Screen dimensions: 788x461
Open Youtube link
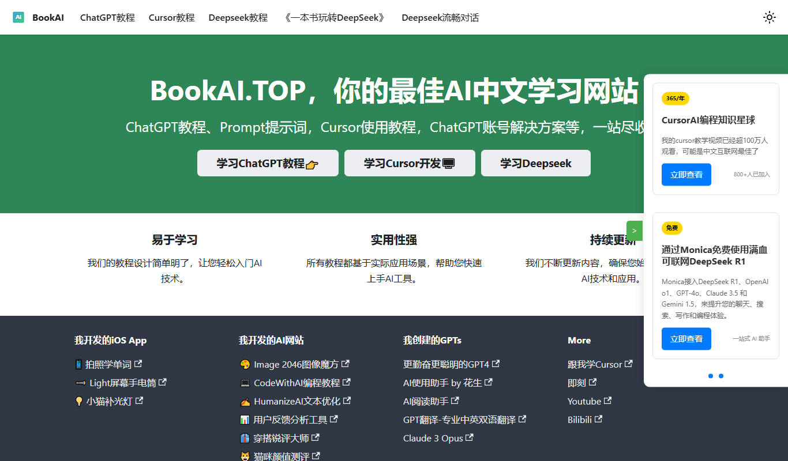tap(590, 401)
